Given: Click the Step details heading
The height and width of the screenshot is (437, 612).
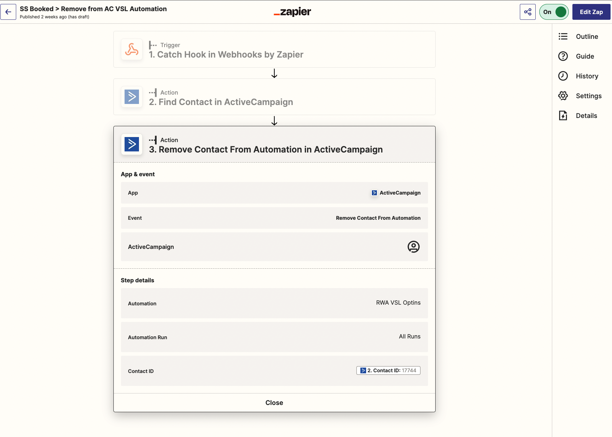Looking at the screenshot, I should coord(137,280).
